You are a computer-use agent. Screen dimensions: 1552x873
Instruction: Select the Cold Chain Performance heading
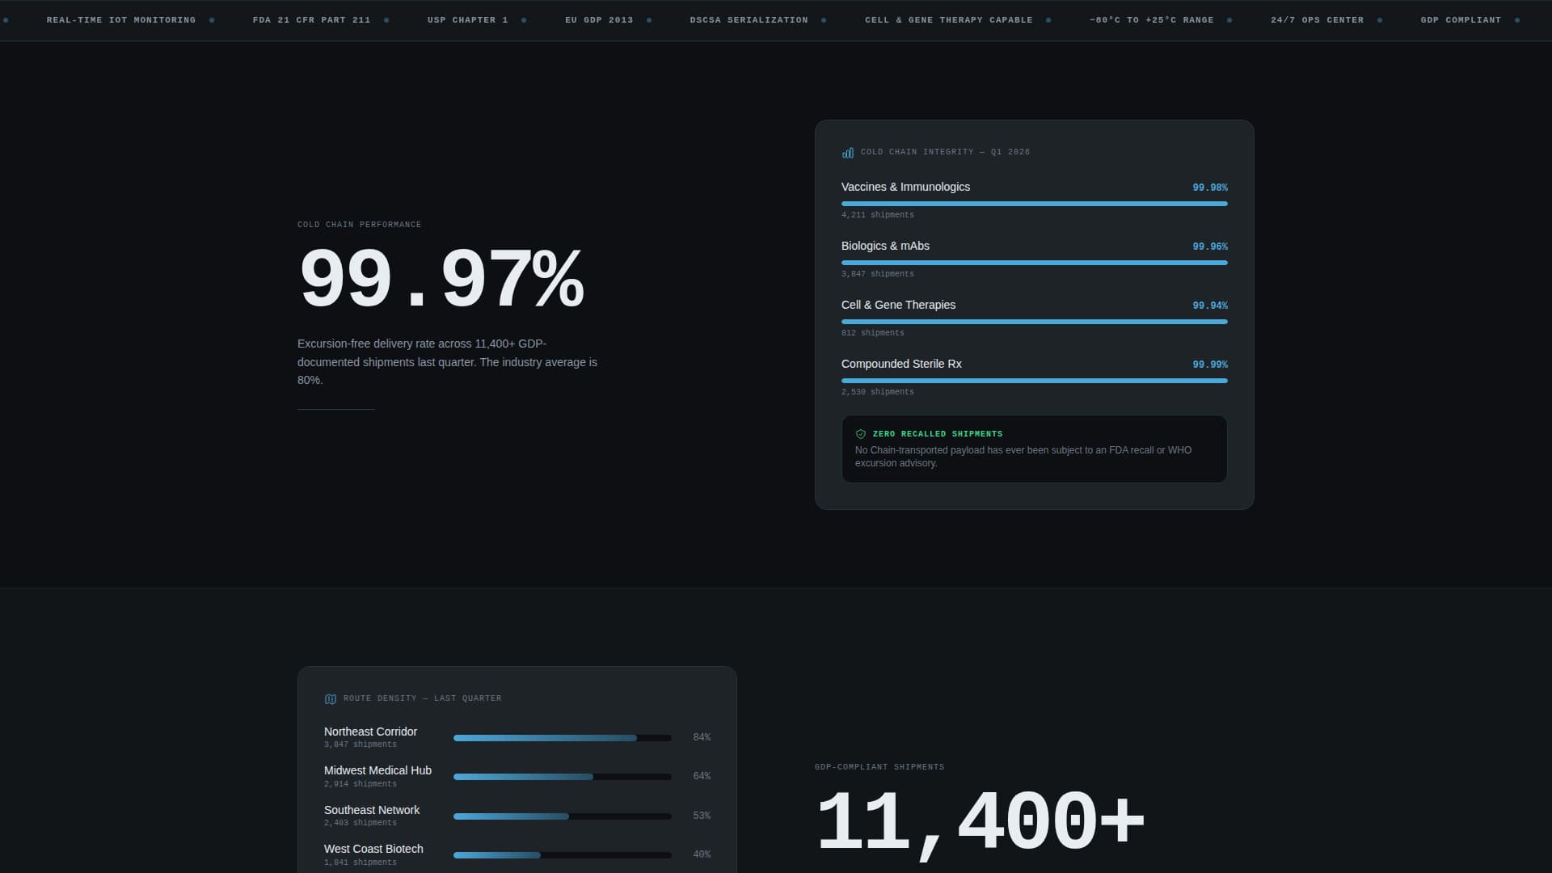tap(359, 225)
